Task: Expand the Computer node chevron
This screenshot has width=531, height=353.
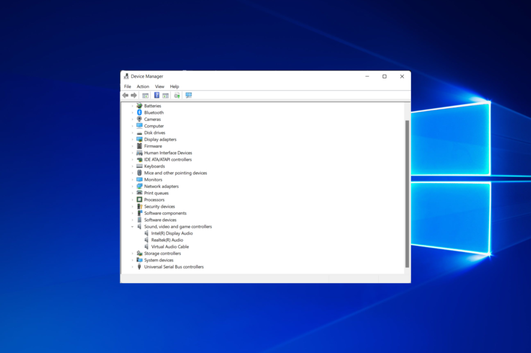Action: pyautogui.click(x=132, y=126)
